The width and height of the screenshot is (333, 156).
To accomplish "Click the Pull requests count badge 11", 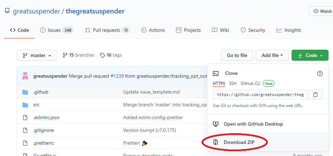I will click(126, 30).
